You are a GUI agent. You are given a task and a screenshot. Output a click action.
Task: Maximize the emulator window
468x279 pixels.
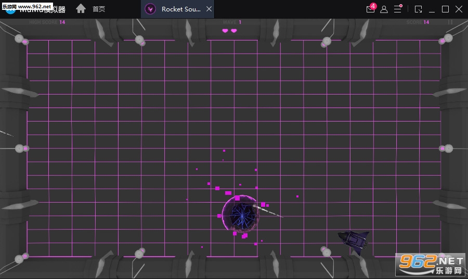445,9
